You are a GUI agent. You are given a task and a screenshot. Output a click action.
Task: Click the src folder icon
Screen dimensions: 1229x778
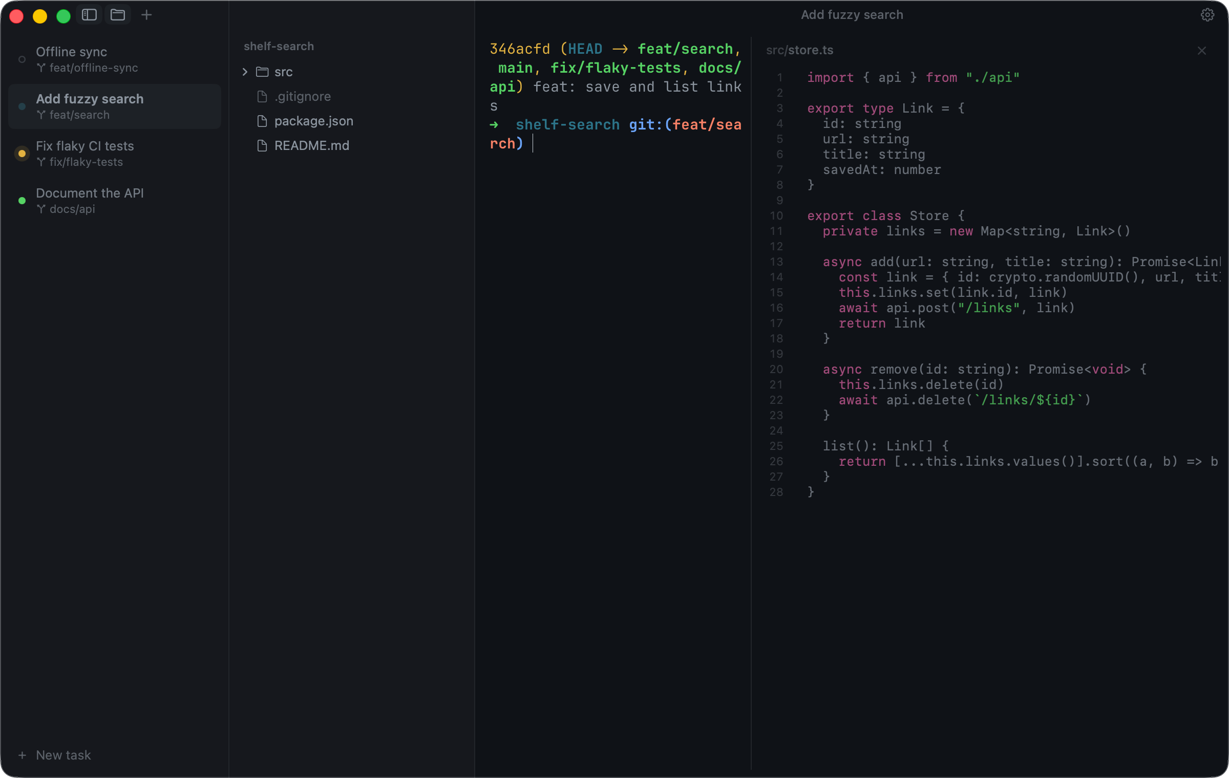click(x=262, y=72)
